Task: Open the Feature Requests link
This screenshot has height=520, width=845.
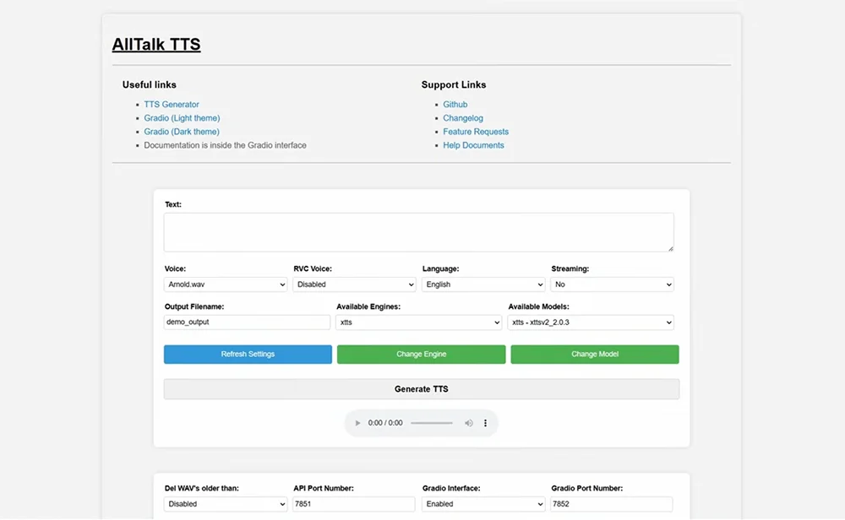Action: click(476, 131)
